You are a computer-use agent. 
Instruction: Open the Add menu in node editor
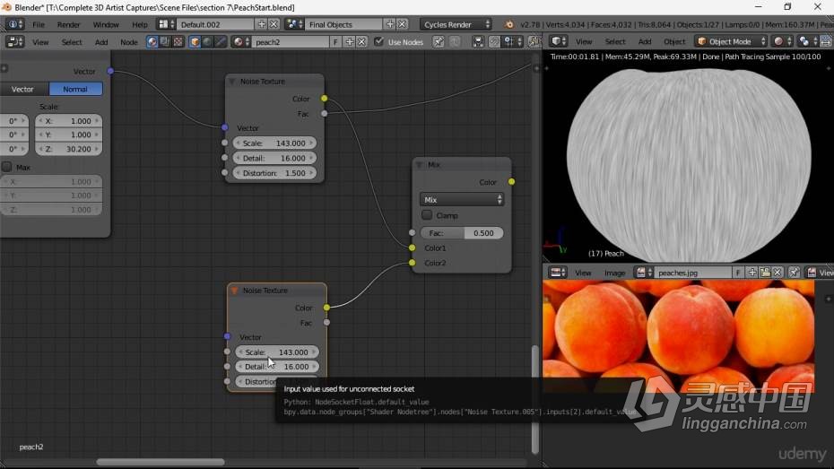tap(101, 42)
